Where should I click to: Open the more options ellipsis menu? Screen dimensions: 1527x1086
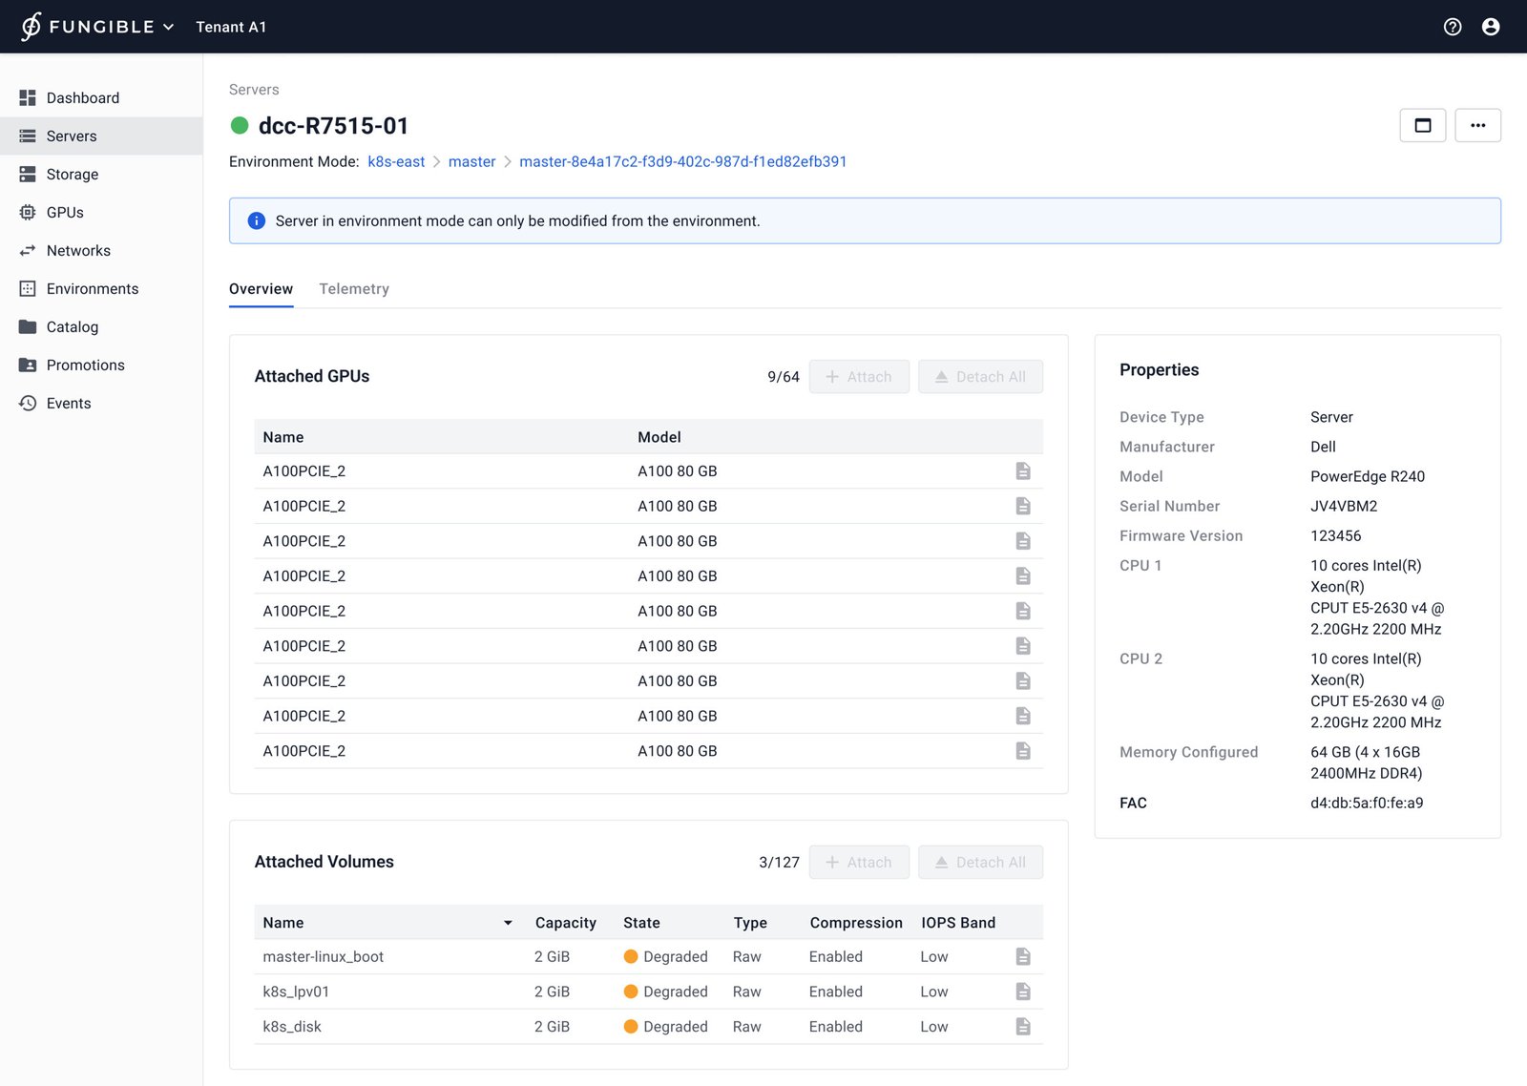click(1477, 125)
